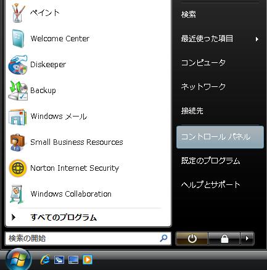Open ネットワーク from the right pane
This screenshot has width=267, height=270.
pos(203,87)
